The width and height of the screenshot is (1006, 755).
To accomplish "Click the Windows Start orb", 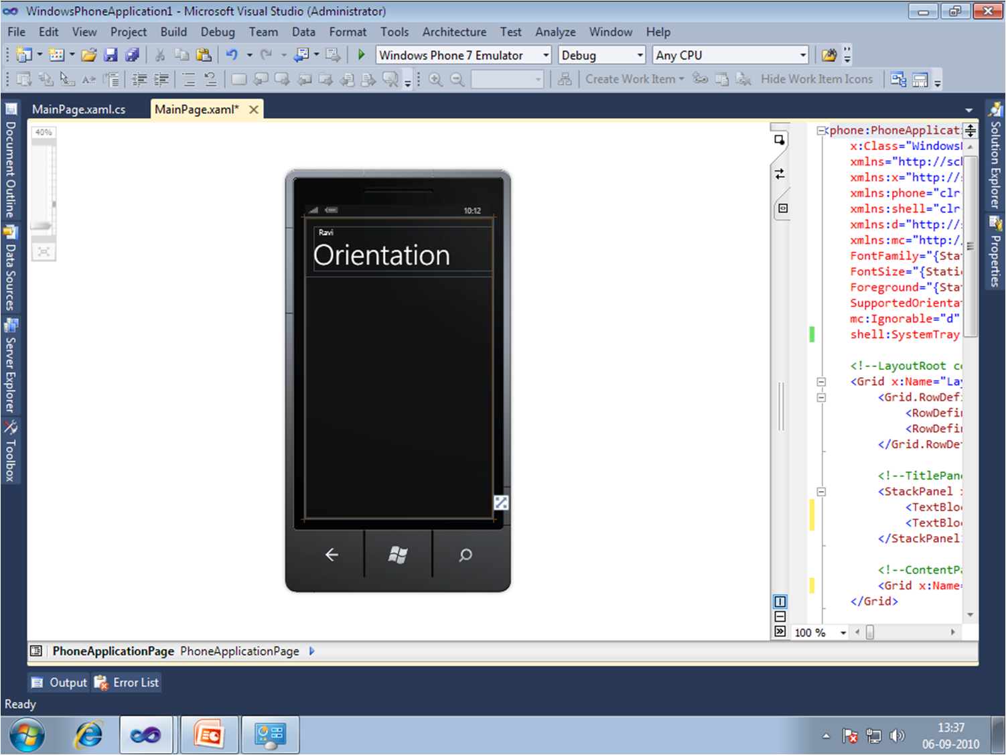I will pyautogui.click(x=27, y=735).
